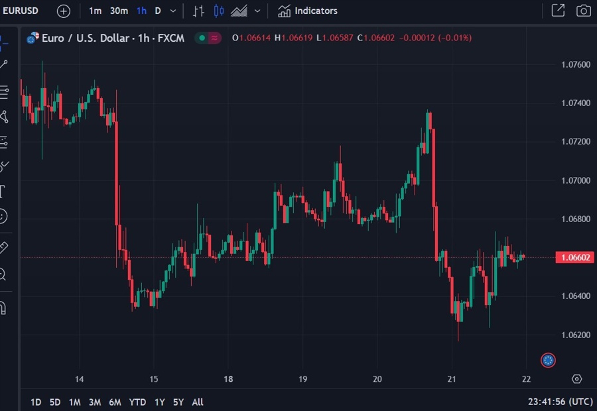Click the 1.06602 current price label
Image resolution: width=597 pixels, height=411 pixels.
point(574,257)
